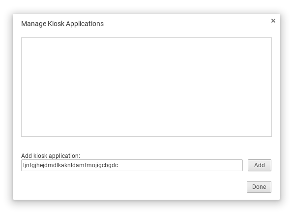Click the X icon at the dialog corner
Image resolution: width=293 pixels, height=213 pixels.
pos(273,21)
